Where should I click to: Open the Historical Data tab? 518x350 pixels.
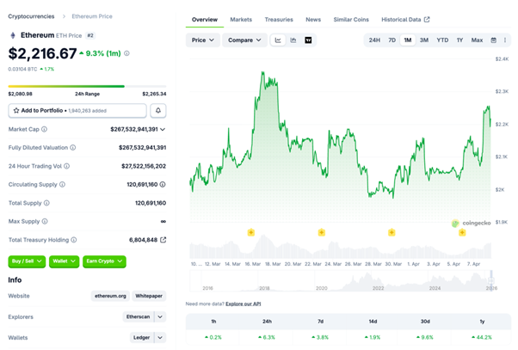pos(405,19)
